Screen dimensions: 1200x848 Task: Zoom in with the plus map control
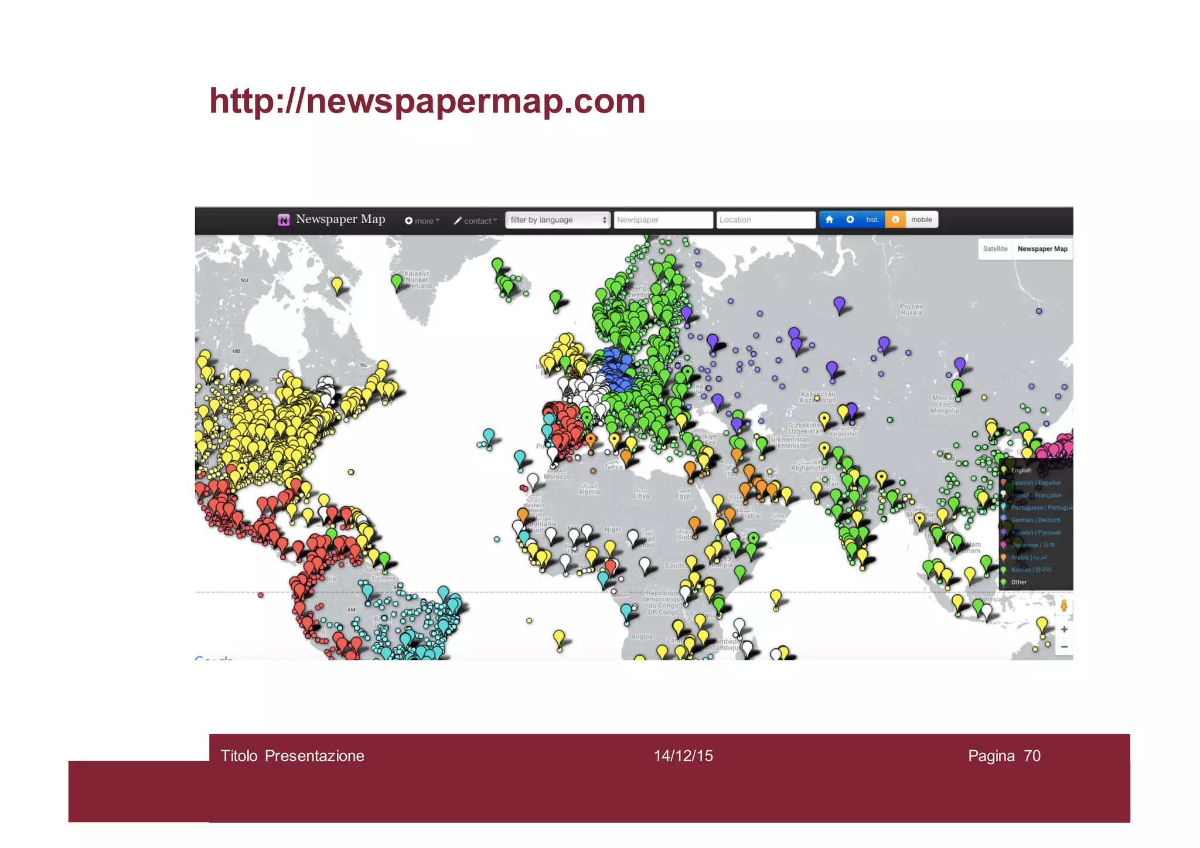(x=1064, y=629)
